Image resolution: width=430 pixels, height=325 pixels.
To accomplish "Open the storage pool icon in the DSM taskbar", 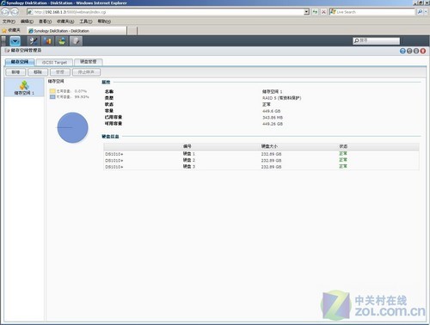I will tap(62, 41).
